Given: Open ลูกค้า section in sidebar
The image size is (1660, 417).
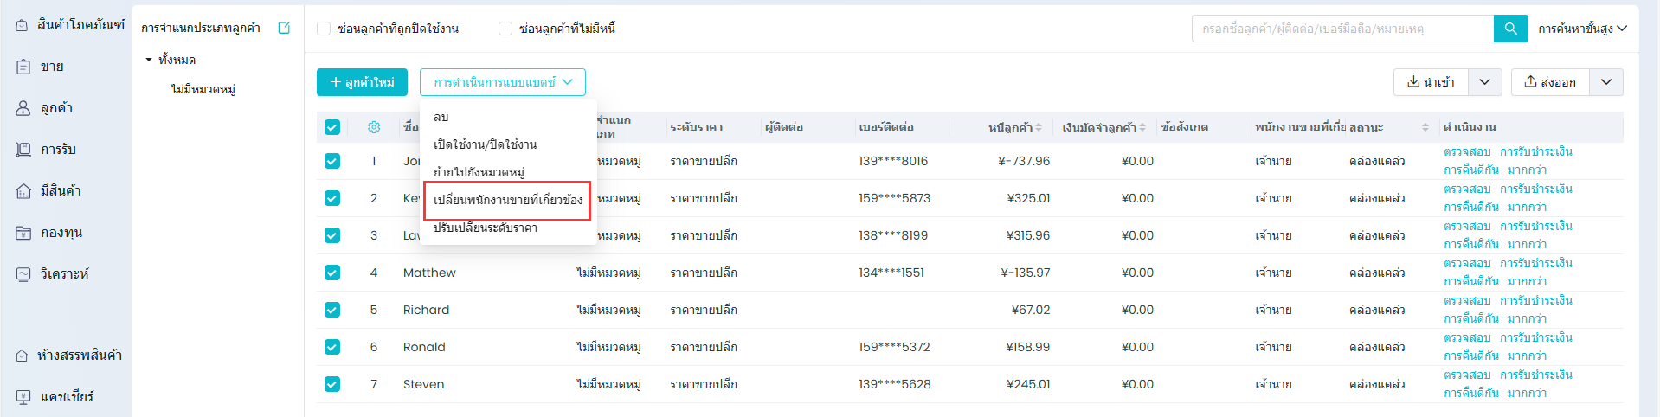Looking at the screenshot, I should click(x=56, y=108).
